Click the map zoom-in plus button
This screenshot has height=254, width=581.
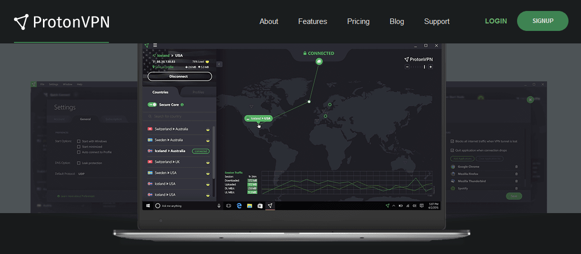(431, 67)
